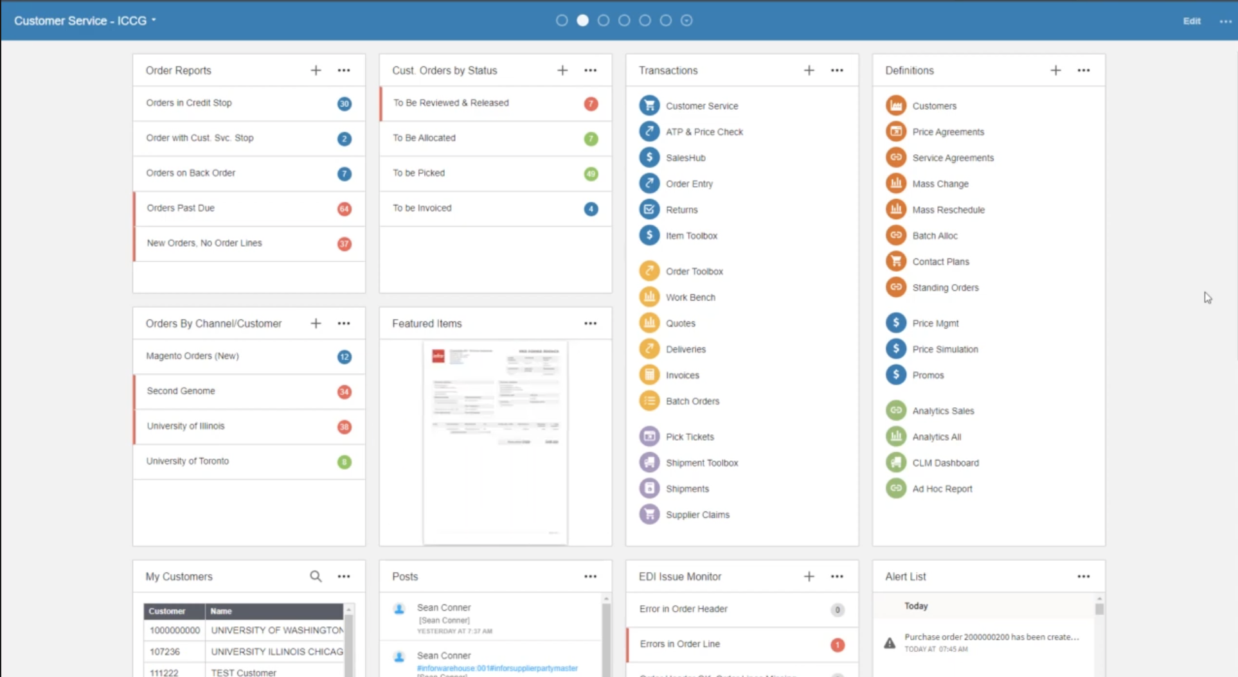Viewport: 1238px width, 677px height.
Task: Go to the last page indicator dot
Action: (686, 21)
